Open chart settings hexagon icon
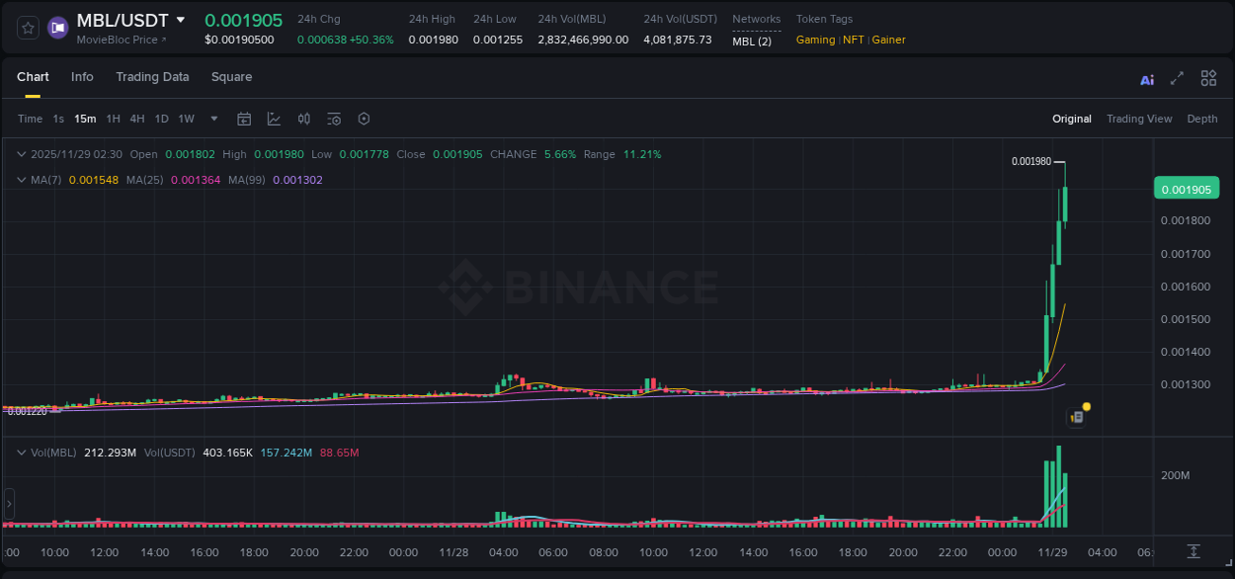Screen dimensions: 1235x579 click(364, 119)
